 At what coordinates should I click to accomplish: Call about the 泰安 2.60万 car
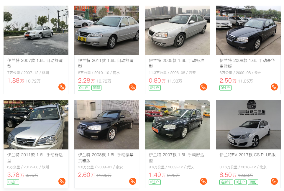tap(133, 181)
